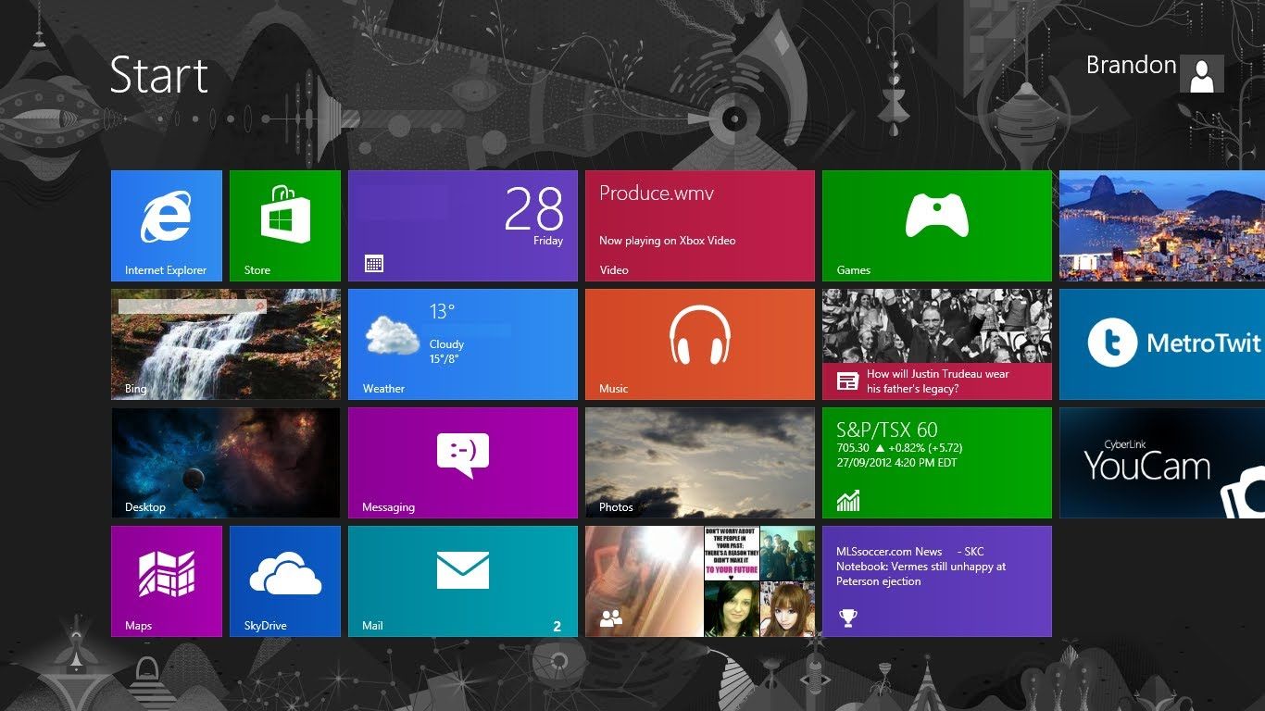Open Mail with 2 unread messages
The width and height of the screenshot is (1265, 711).
(462, 580)
